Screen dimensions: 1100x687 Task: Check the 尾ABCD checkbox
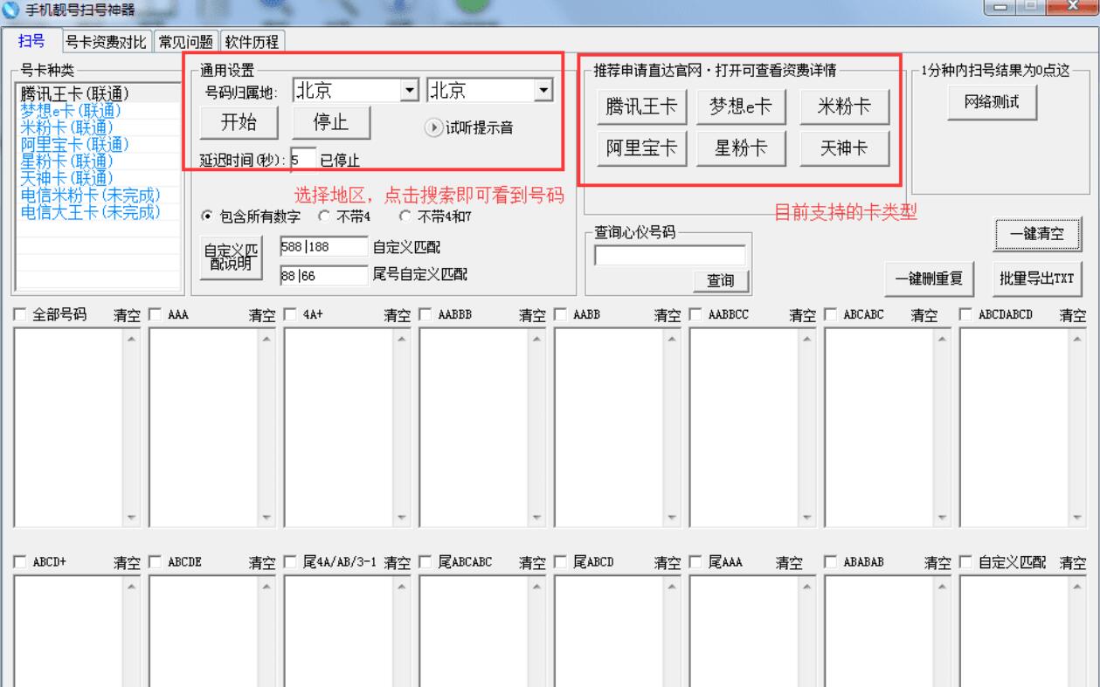click(560, 562)
